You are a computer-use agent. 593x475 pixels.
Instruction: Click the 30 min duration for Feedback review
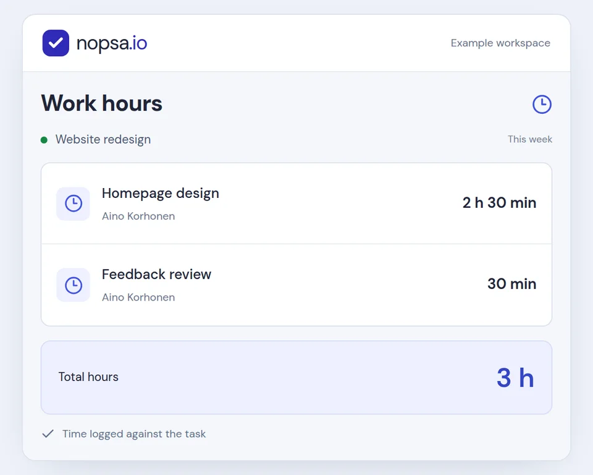(x=511, y=284)
